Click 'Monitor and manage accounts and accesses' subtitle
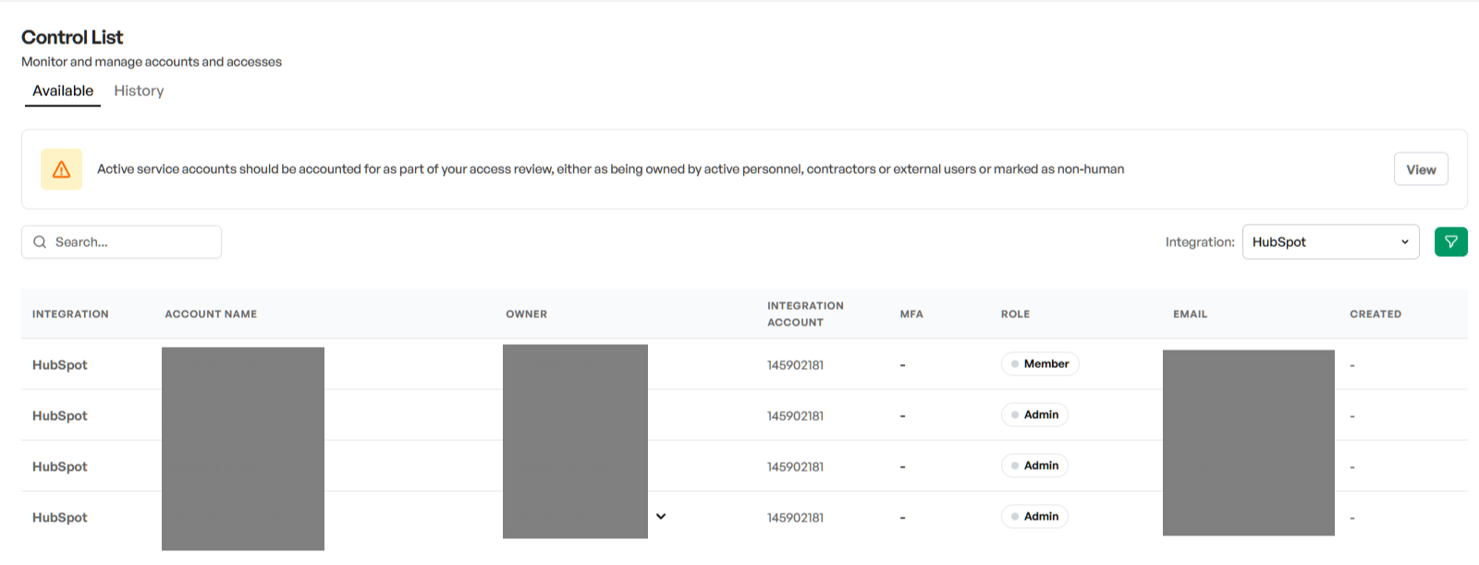 click(x=152, y=62)
